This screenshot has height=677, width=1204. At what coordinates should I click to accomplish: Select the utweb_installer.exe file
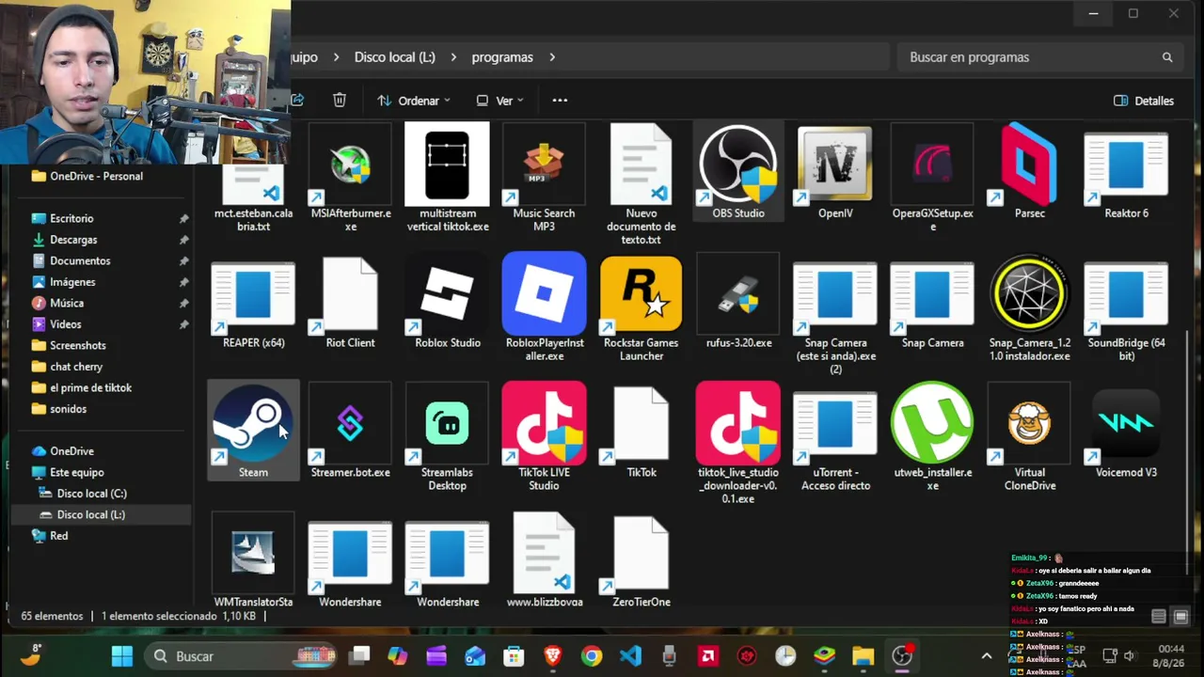tap(932, 437)
